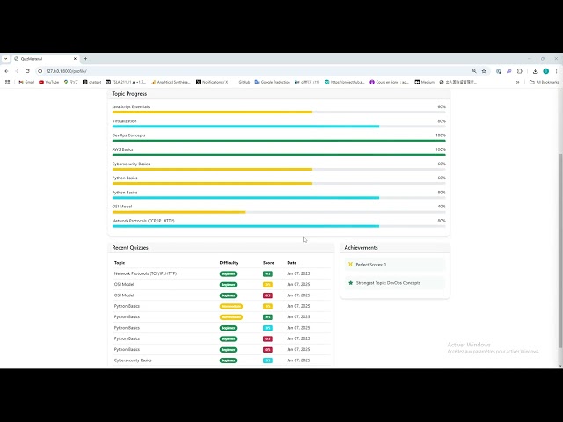The image size is (563, 422).
Task: Click the DevOps Concepts progress bar
Action: [279, 141]
